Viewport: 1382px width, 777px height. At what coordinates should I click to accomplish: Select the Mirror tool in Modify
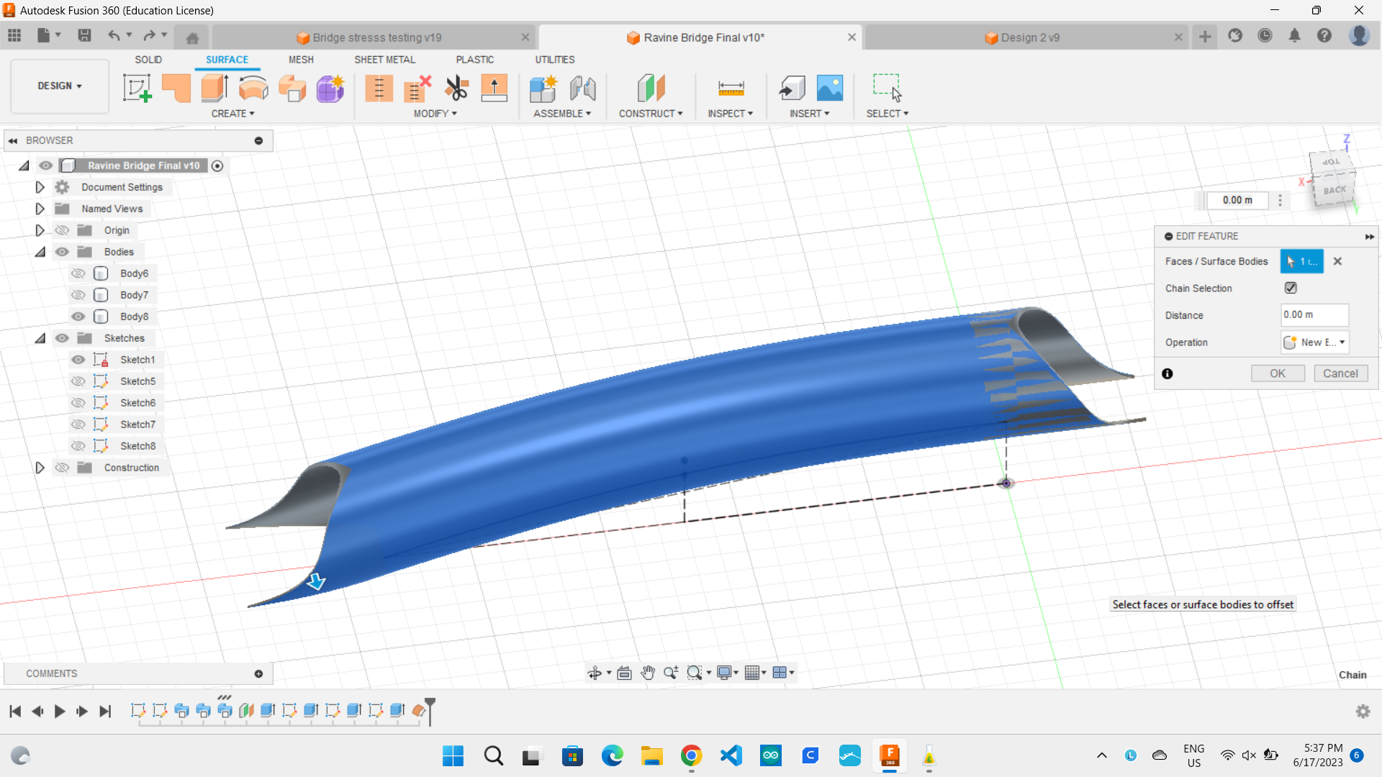tap(435, 113)
